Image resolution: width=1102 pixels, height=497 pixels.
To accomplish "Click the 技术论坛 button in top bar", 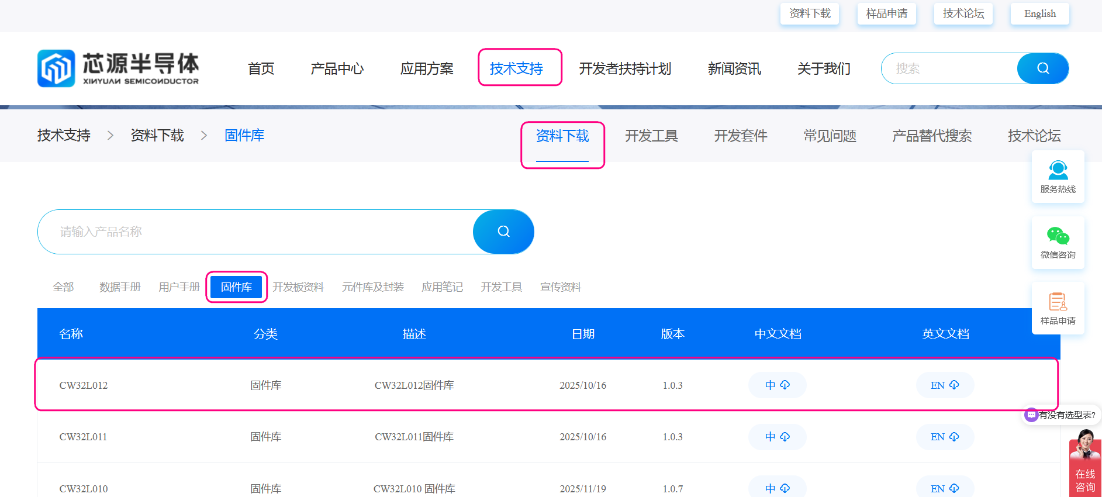I will [x=963, y=13].
